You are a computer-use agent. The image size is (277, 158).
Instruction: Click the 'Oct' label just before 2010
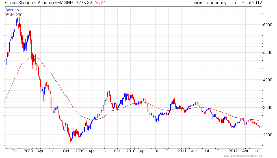(117, 151)
